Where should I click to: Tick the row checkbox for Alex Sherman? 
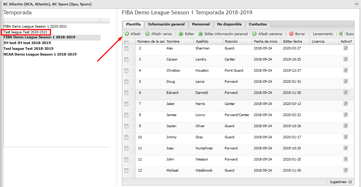(126, 48)
